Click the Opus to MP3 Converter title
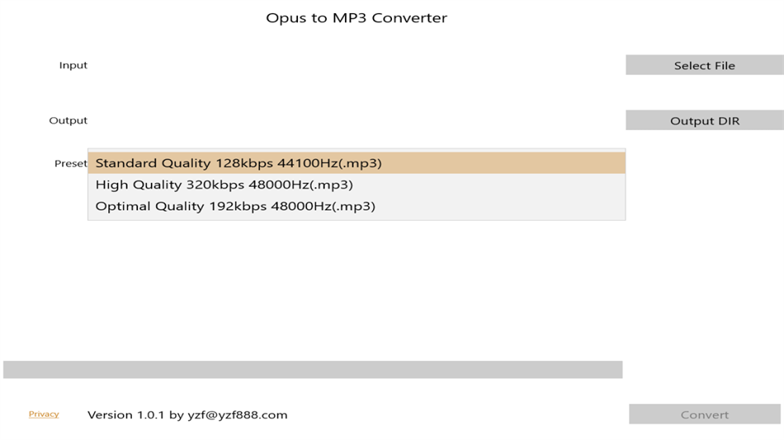Viewport: 784px width, 440px height. (x=357, y=18)
